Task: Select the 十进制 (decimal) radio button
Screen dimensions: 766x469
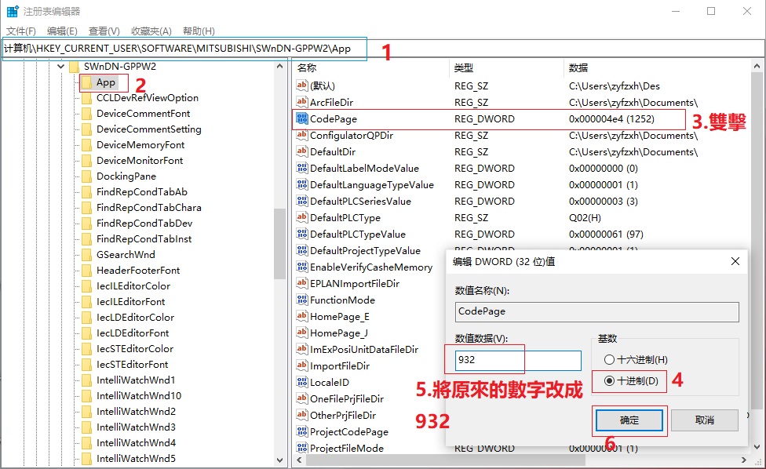Action: pyautogui.click(x=609, y=381)
